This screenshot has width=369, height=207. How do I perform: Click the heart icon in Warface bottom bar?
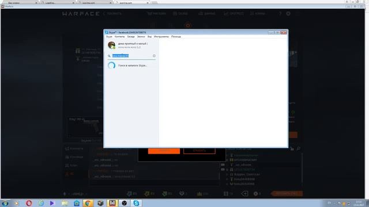(x=182, y=194)
